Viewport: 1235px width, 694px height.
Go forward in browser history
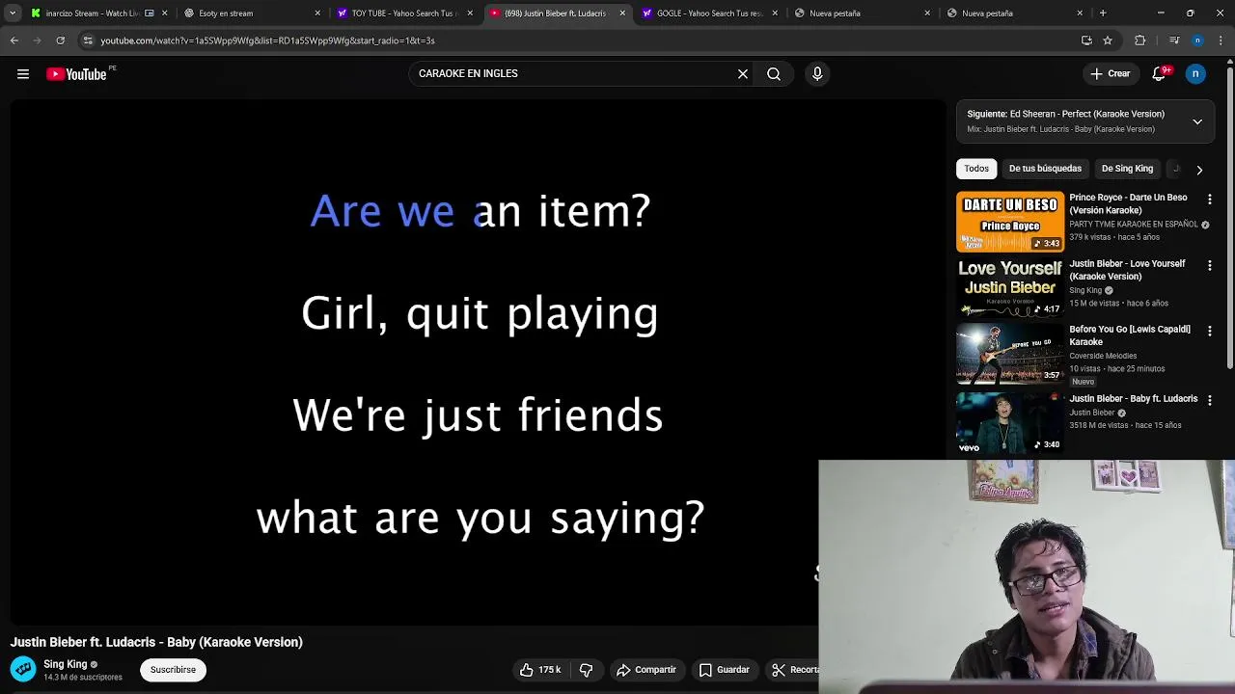click(x=37, y=40)
